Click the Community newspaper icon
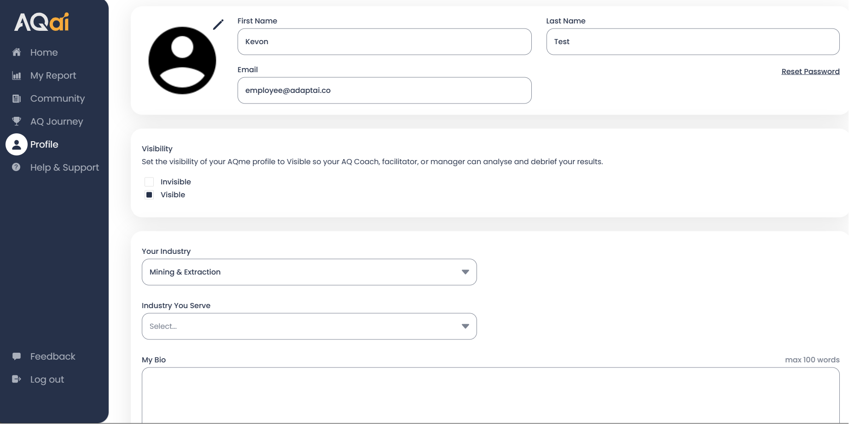This screenshot has width=849, height=424. point(17,98)
